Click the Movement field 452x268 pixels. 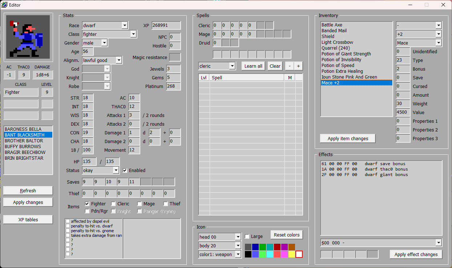coord(134,150)
